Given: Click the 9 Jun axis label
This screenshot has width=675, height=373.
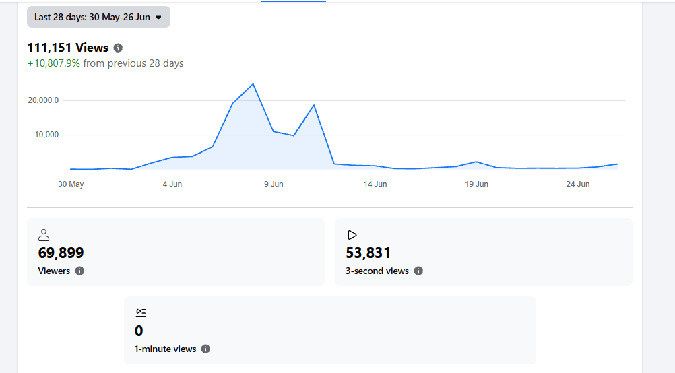Looking at the screenshot, I should click(274, 184).
